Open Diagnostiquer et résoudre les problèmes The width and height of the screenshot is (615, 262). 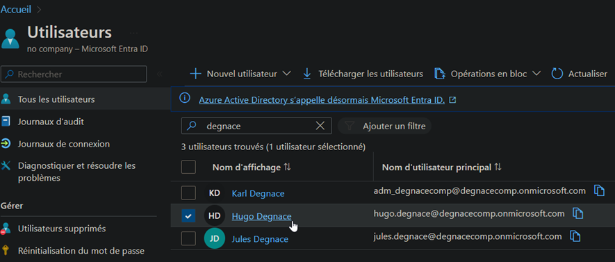click(76, 172)
